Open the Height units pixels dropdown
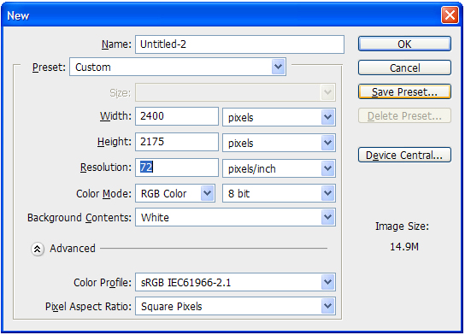This screenshot has height=335, width=465. tap(279, 143)
